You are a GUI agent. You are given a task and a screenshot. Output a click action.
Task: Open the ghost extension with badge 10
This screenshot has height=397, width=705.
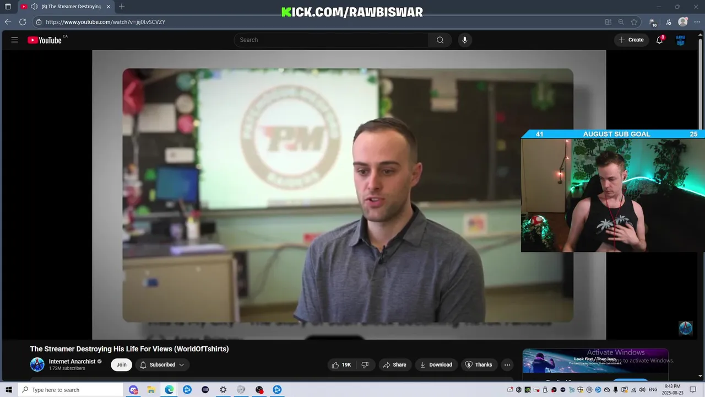[x=653, y=22]
